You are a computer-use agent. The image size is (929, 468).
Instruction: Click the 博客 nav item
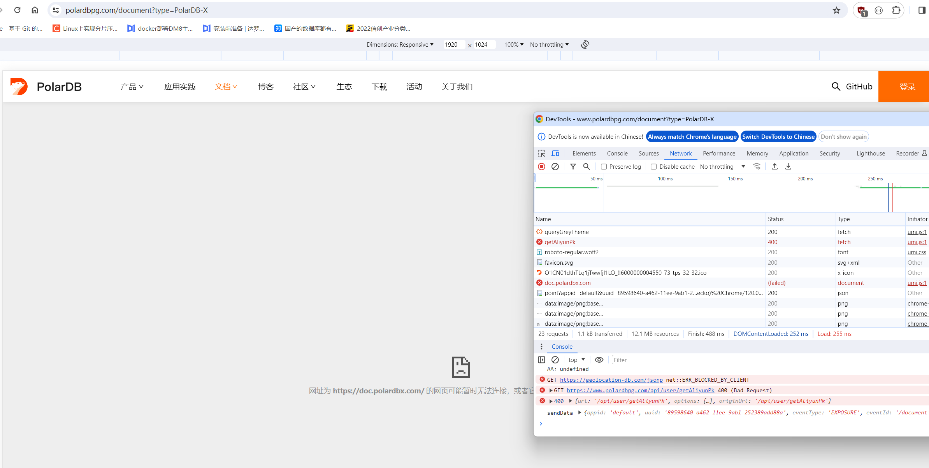(266, 86)
